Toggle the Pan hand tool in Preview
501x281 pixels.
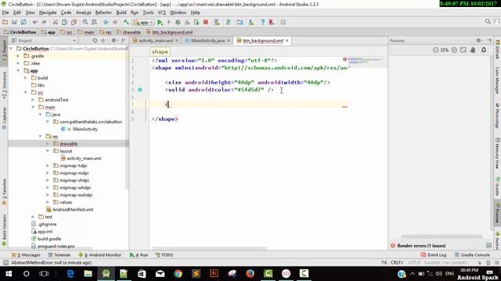point(473,50)
